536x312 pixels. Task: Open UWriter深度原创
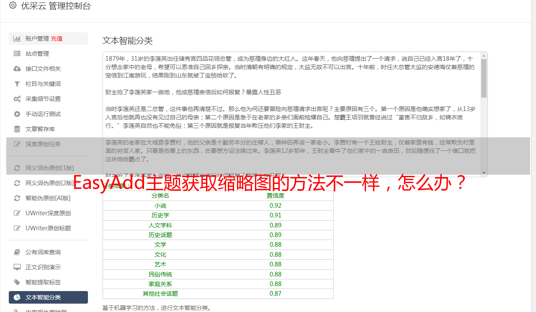point(48,213)
